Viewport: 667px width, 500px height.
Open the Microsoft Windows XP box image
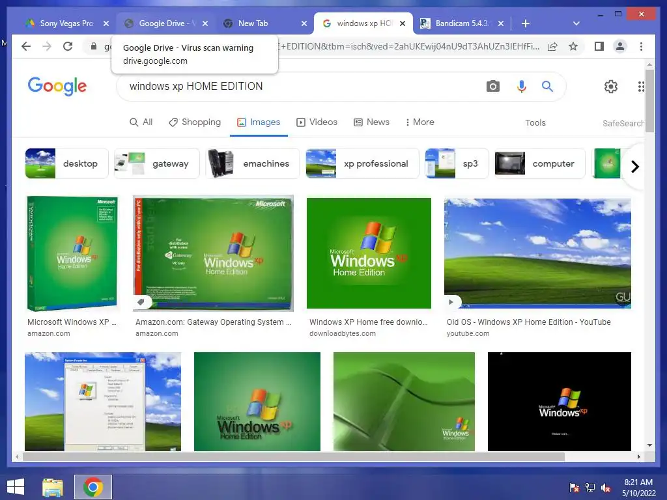[72, 254]
